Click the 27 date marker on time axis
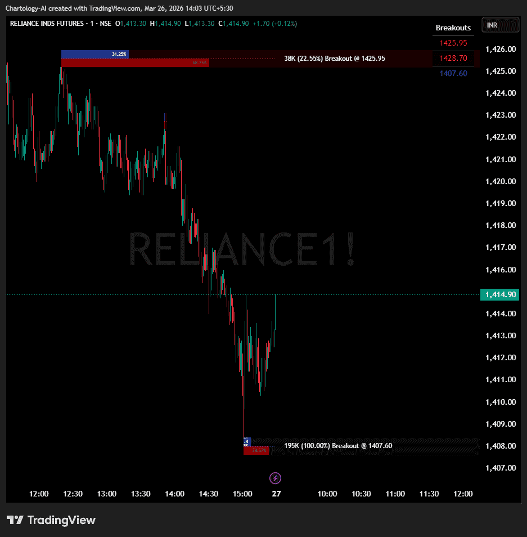 tap(276, 494)
